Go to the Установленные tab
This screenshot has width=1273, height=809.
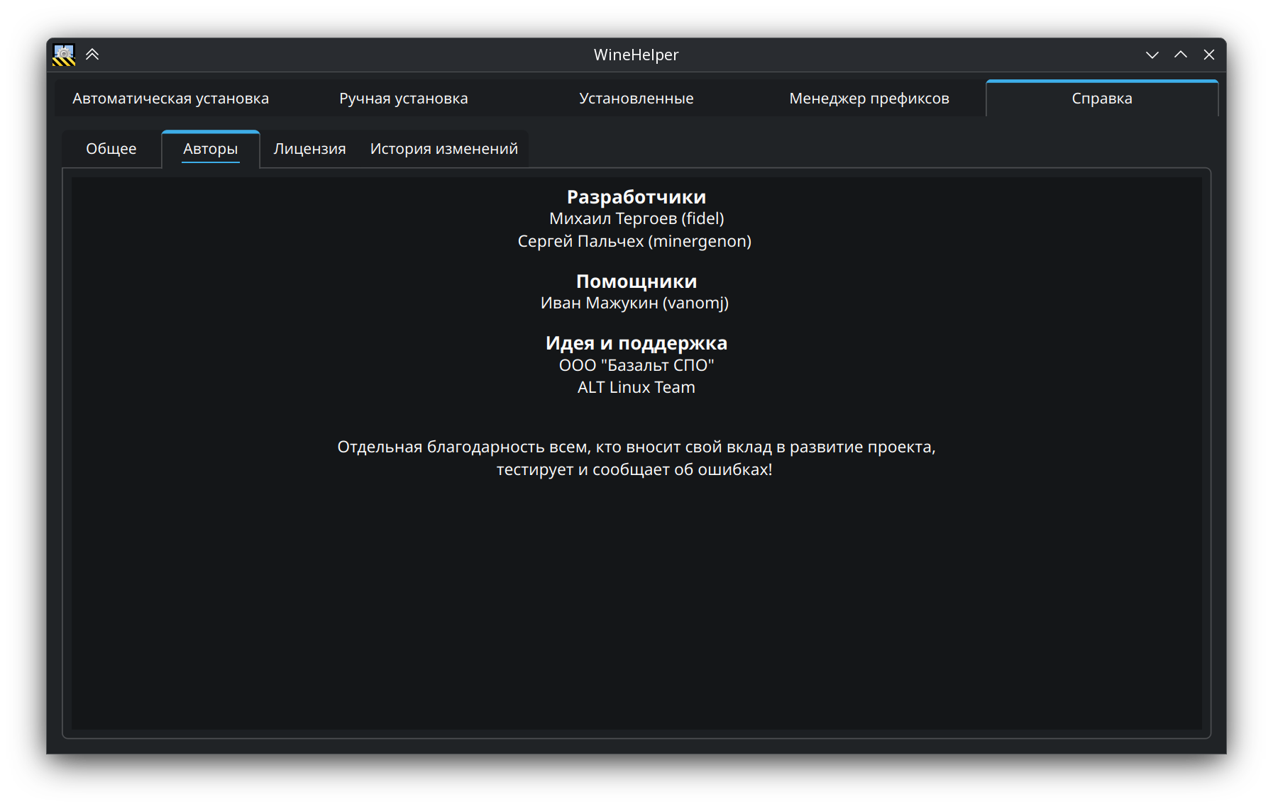(x=636, y=99)
